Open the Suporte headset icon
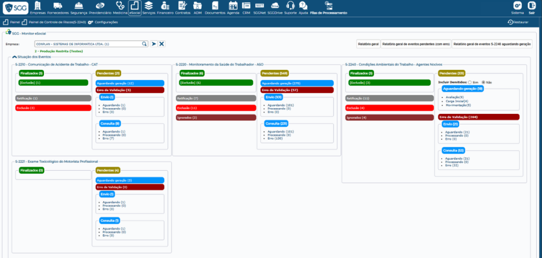The image size is (542, 258). click(x=291, y=6)
